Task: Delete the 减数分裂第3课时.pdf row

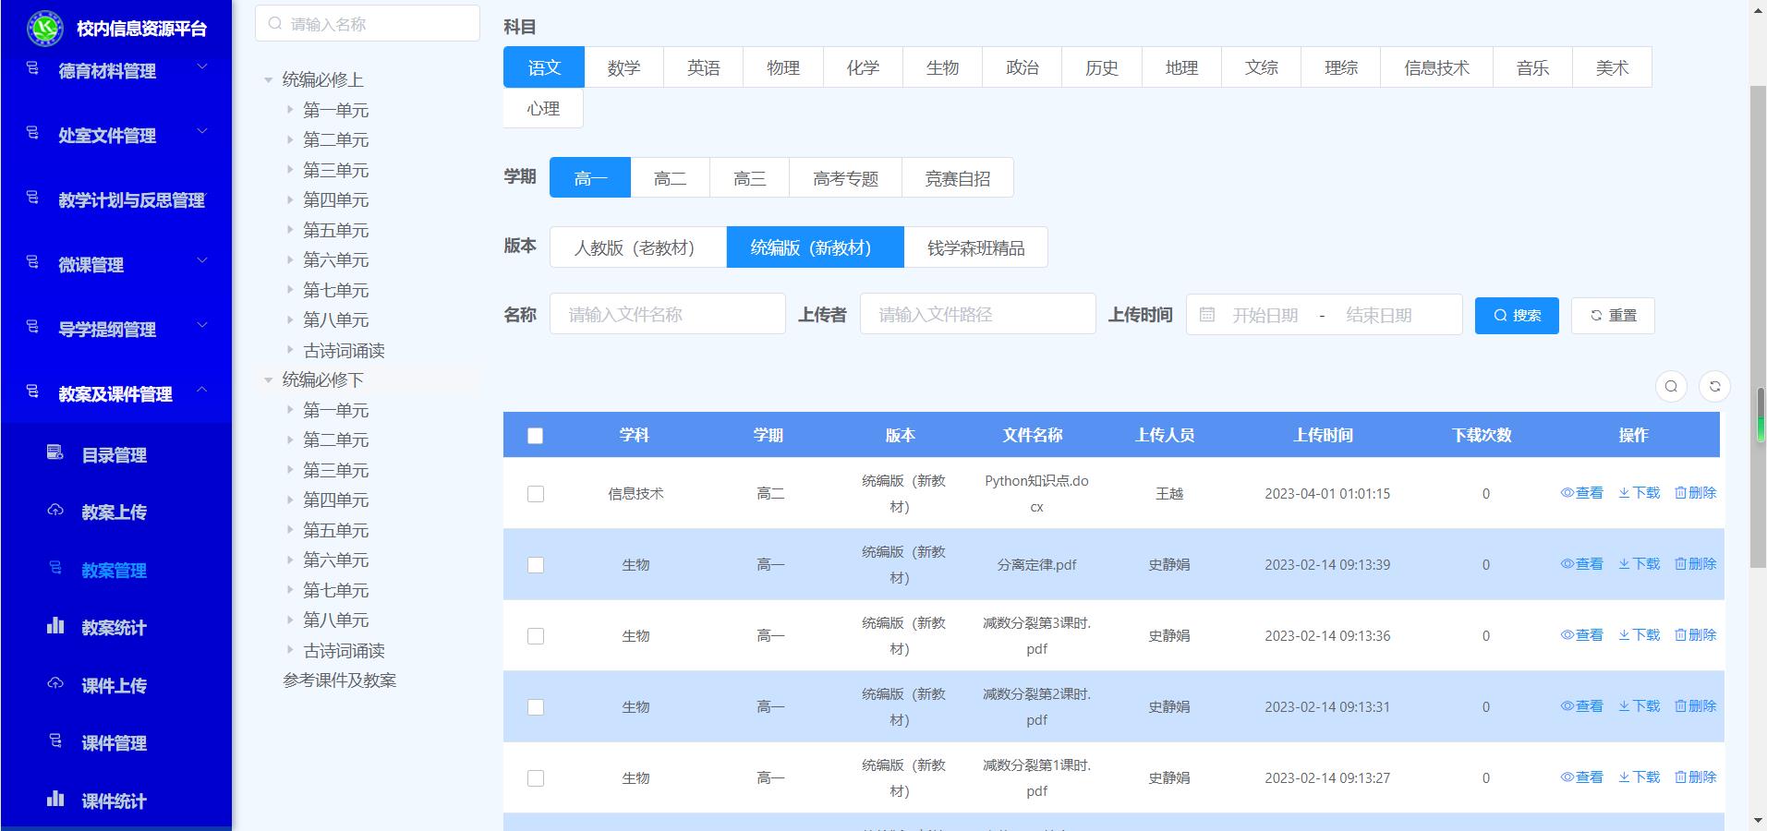Action: [1695, 635]
